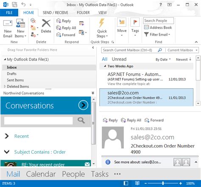Collapse My Outlook Data File(1) tree
Screen dimensions: 201x187
[5, 59]
